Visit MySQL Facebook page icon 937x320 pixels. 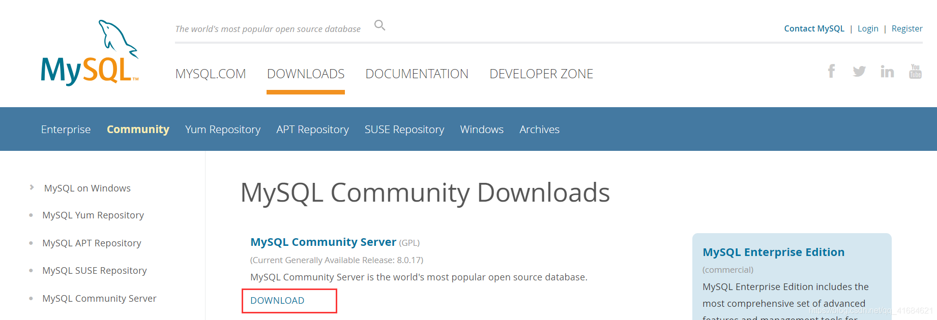pyautogui.click(x=831, y=71)
